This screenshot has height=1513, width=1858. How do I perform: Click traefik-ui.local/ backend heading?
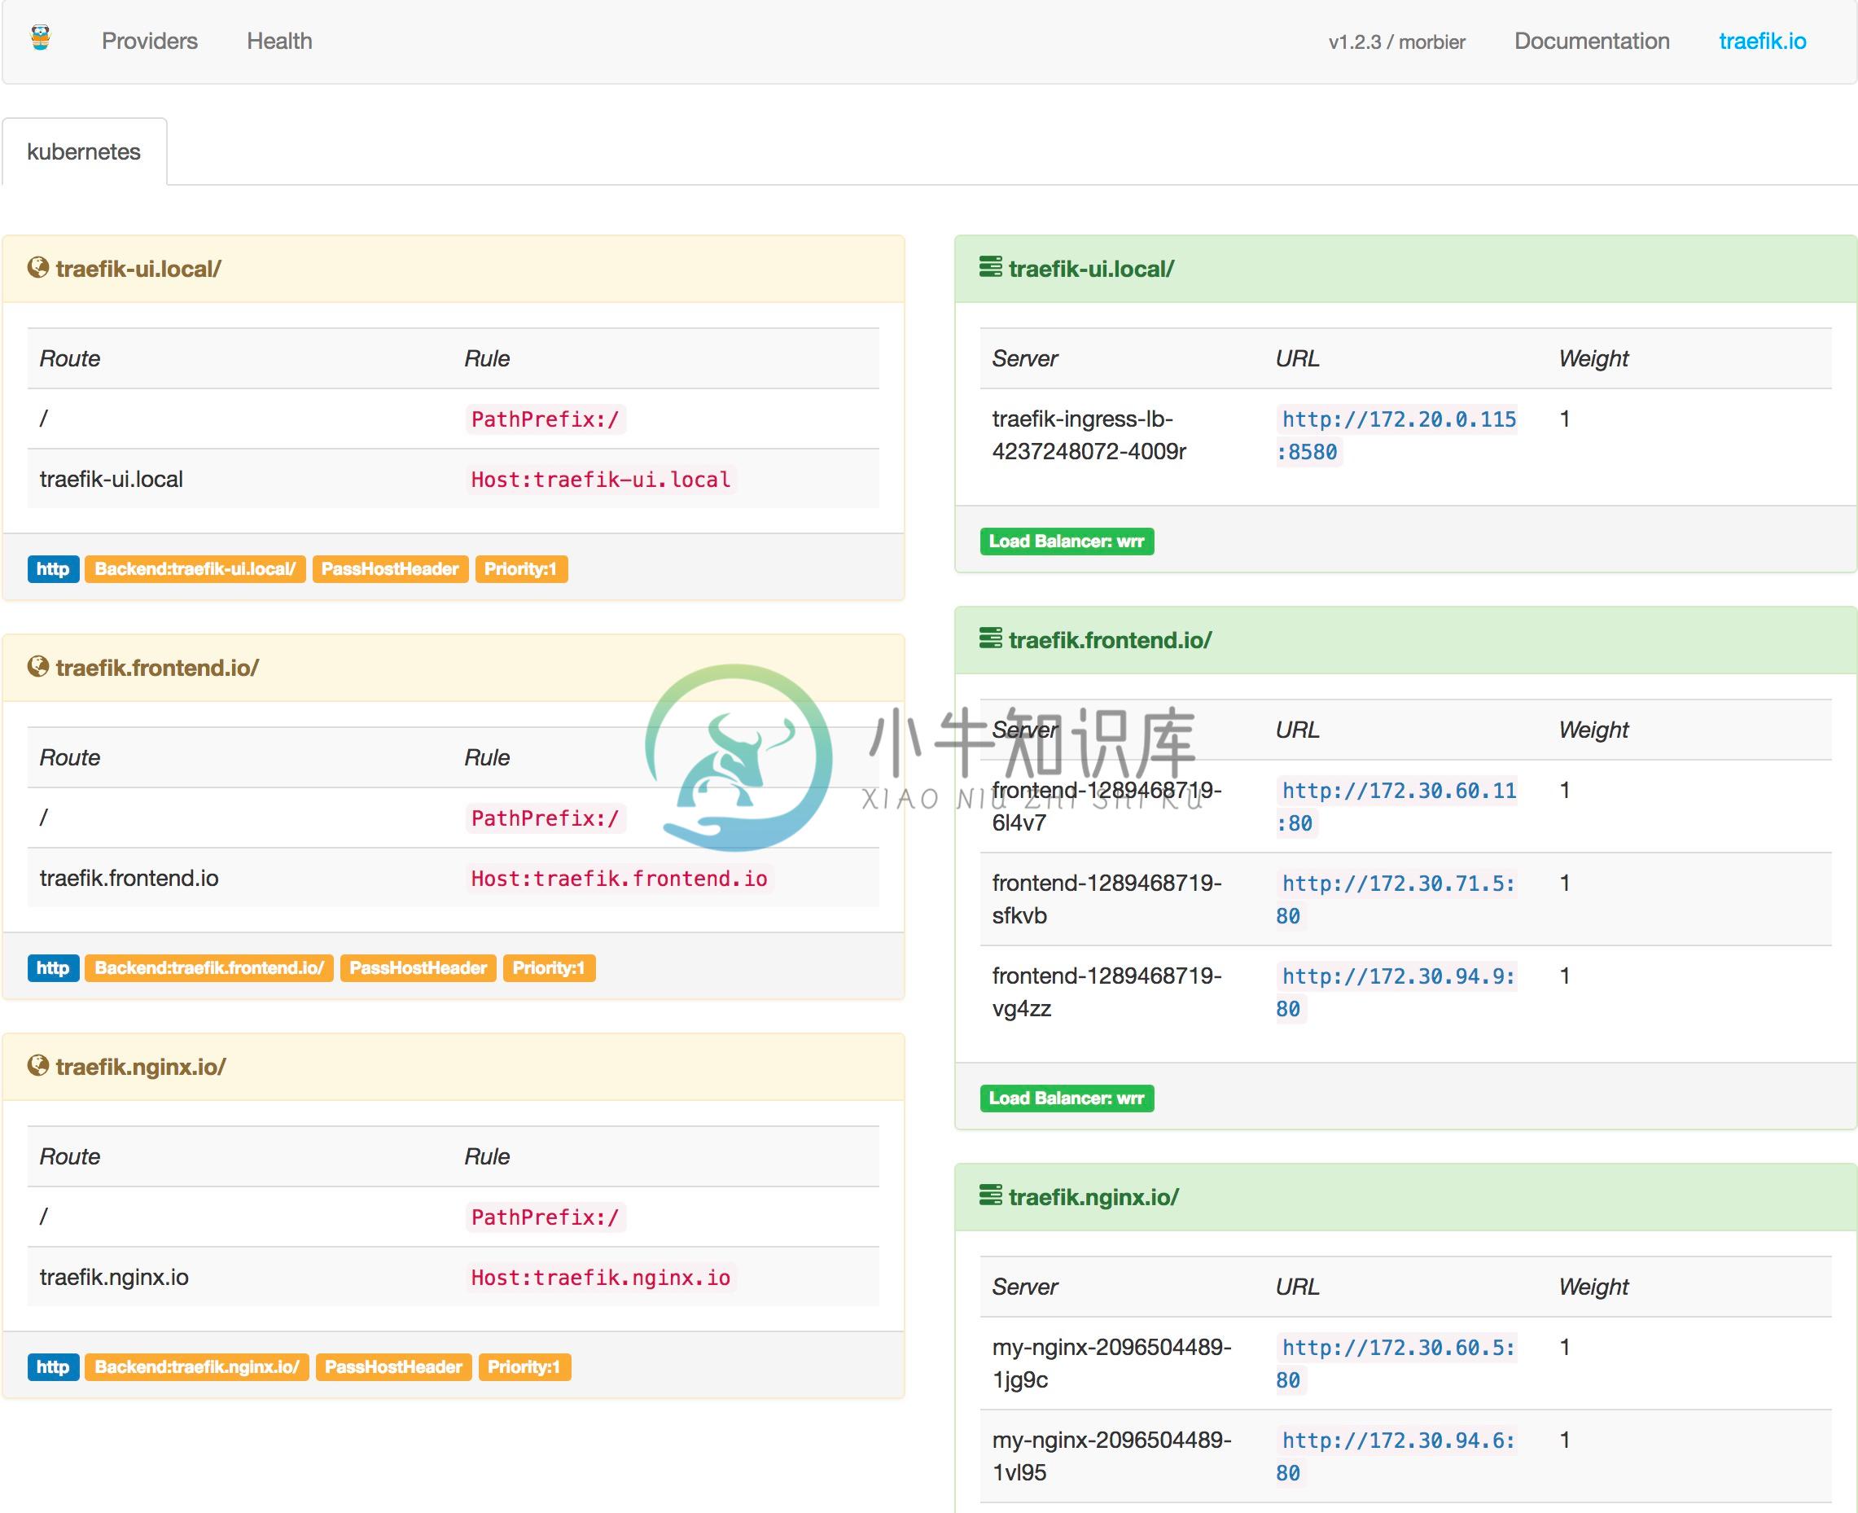pos(1091,269)
